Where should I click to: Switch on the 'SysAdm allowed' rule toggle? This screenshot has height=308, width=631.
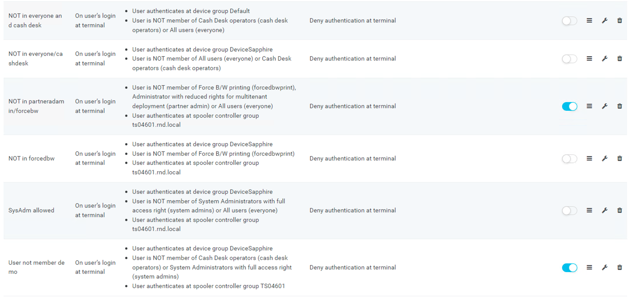[x=569, y=211]
